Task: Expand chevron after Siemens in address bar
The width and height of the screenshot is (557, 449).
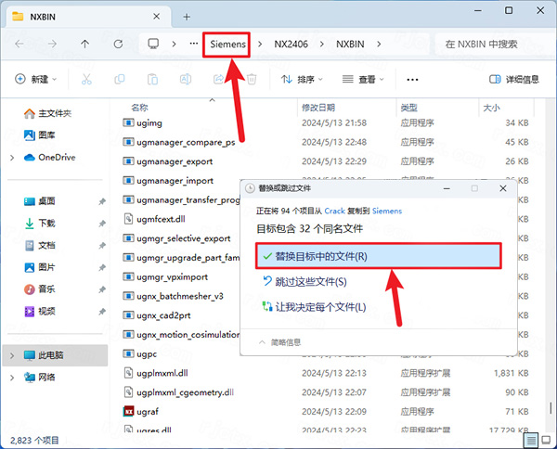Action: 260,44
